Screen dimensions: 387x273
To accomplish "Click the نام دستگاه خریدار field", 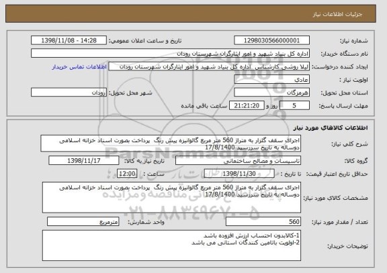I will coord(170,54).
